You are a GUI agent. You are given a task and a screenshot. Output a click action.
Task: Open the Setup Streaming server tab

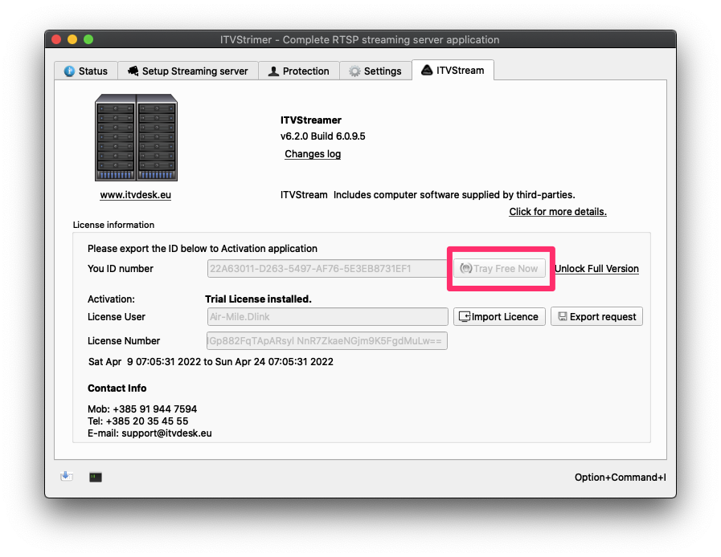click(187, 71)
